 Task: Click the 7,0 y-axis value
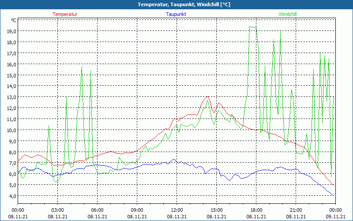[x=13, y=163]
